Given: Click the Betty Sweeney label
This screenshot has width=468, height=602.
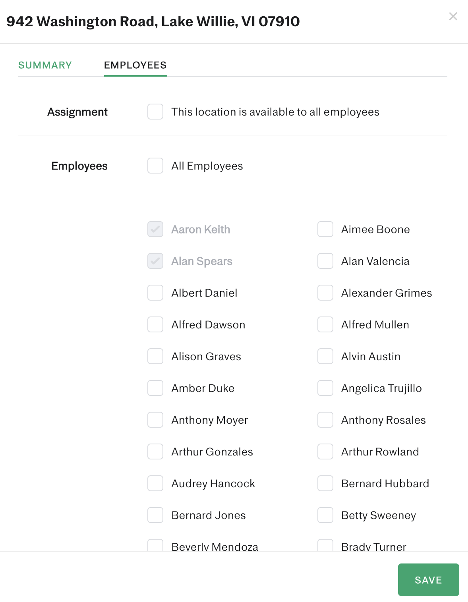Looking at the screenshot, I should click(379, 515).
